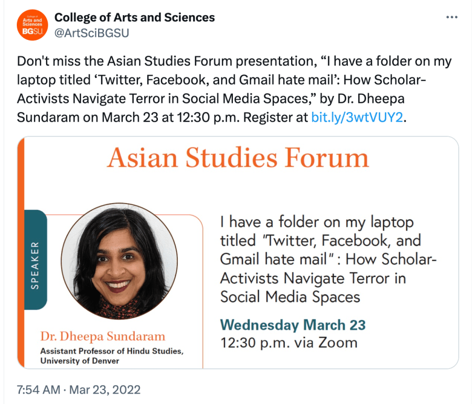Open the three-dot more options menu
This screenshot has width=472, height=404.
pos(452,17)
